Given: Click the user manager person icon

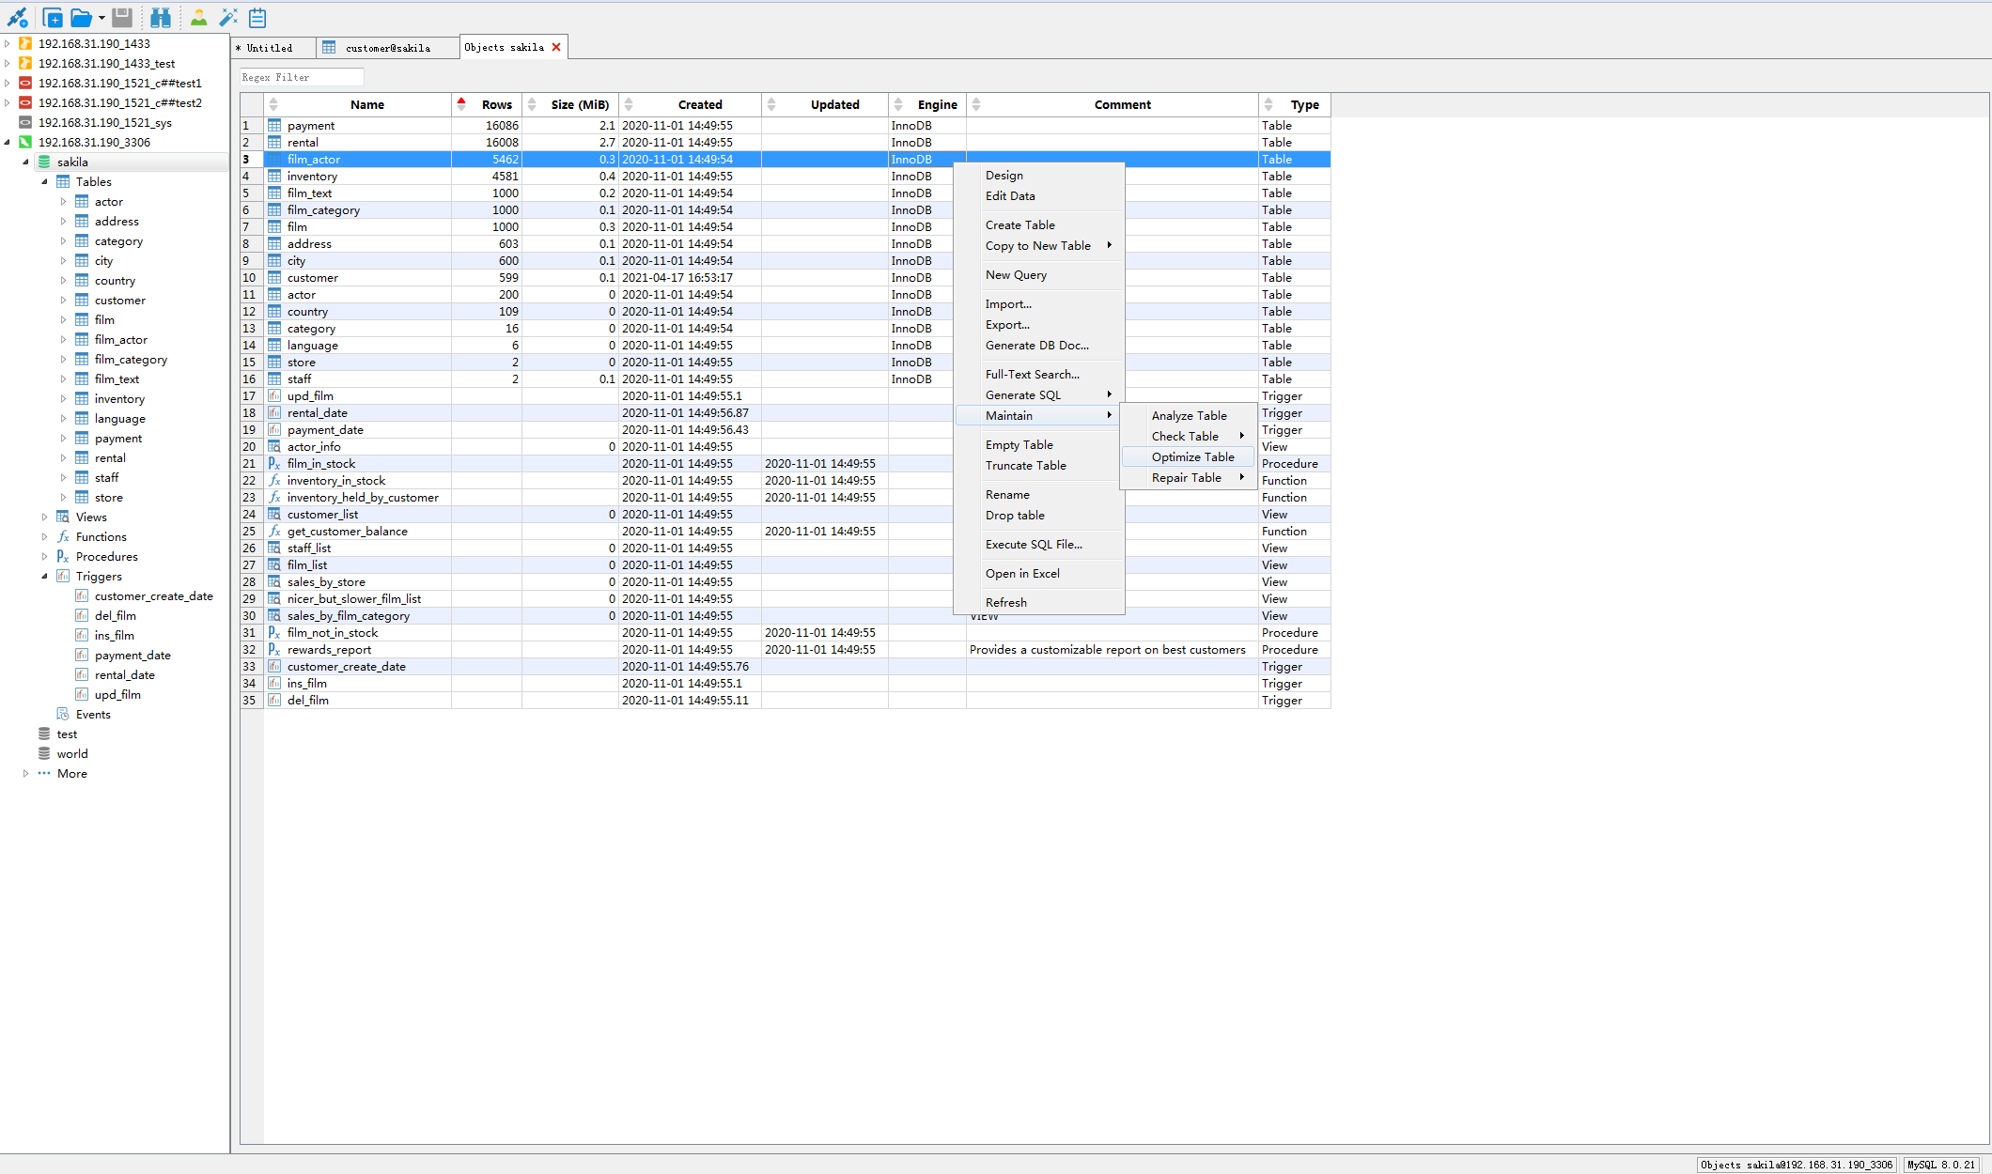Looking at the screenshot, I should (x=198, y=17).
